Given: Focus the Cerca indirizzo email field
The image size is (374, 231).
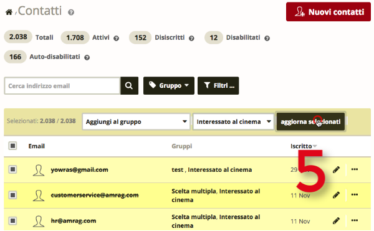Looking at the screenshot, I should [62, 86].
